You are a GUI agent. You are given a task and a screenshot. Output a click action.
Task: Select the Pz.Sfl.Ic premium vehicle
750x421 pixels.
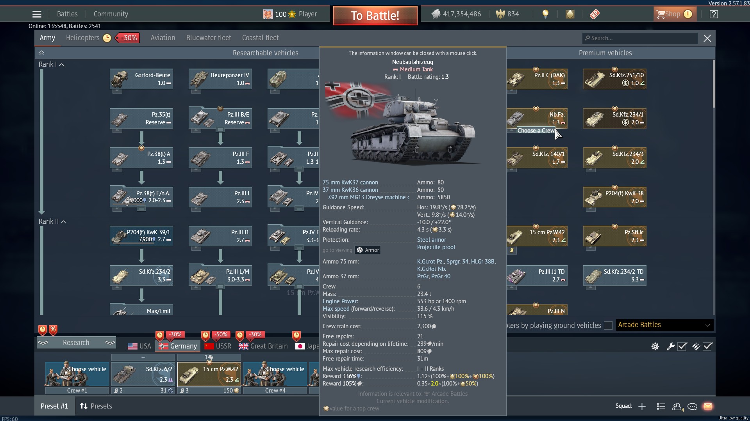[615, 236]
